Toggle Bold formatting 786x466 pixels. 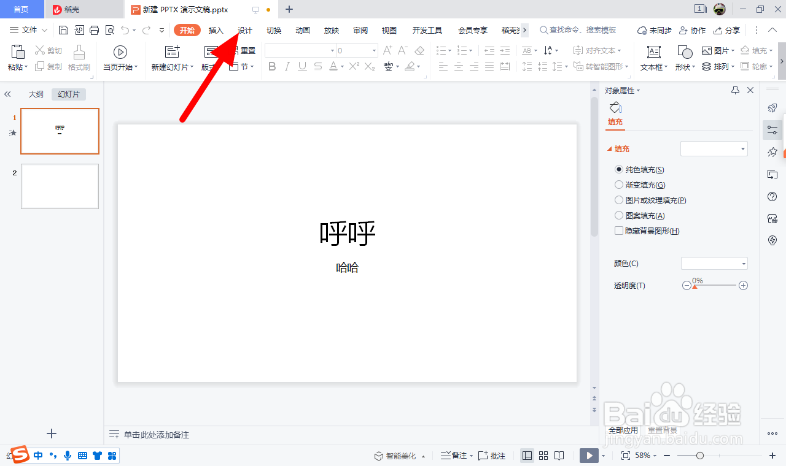point(273,66)
